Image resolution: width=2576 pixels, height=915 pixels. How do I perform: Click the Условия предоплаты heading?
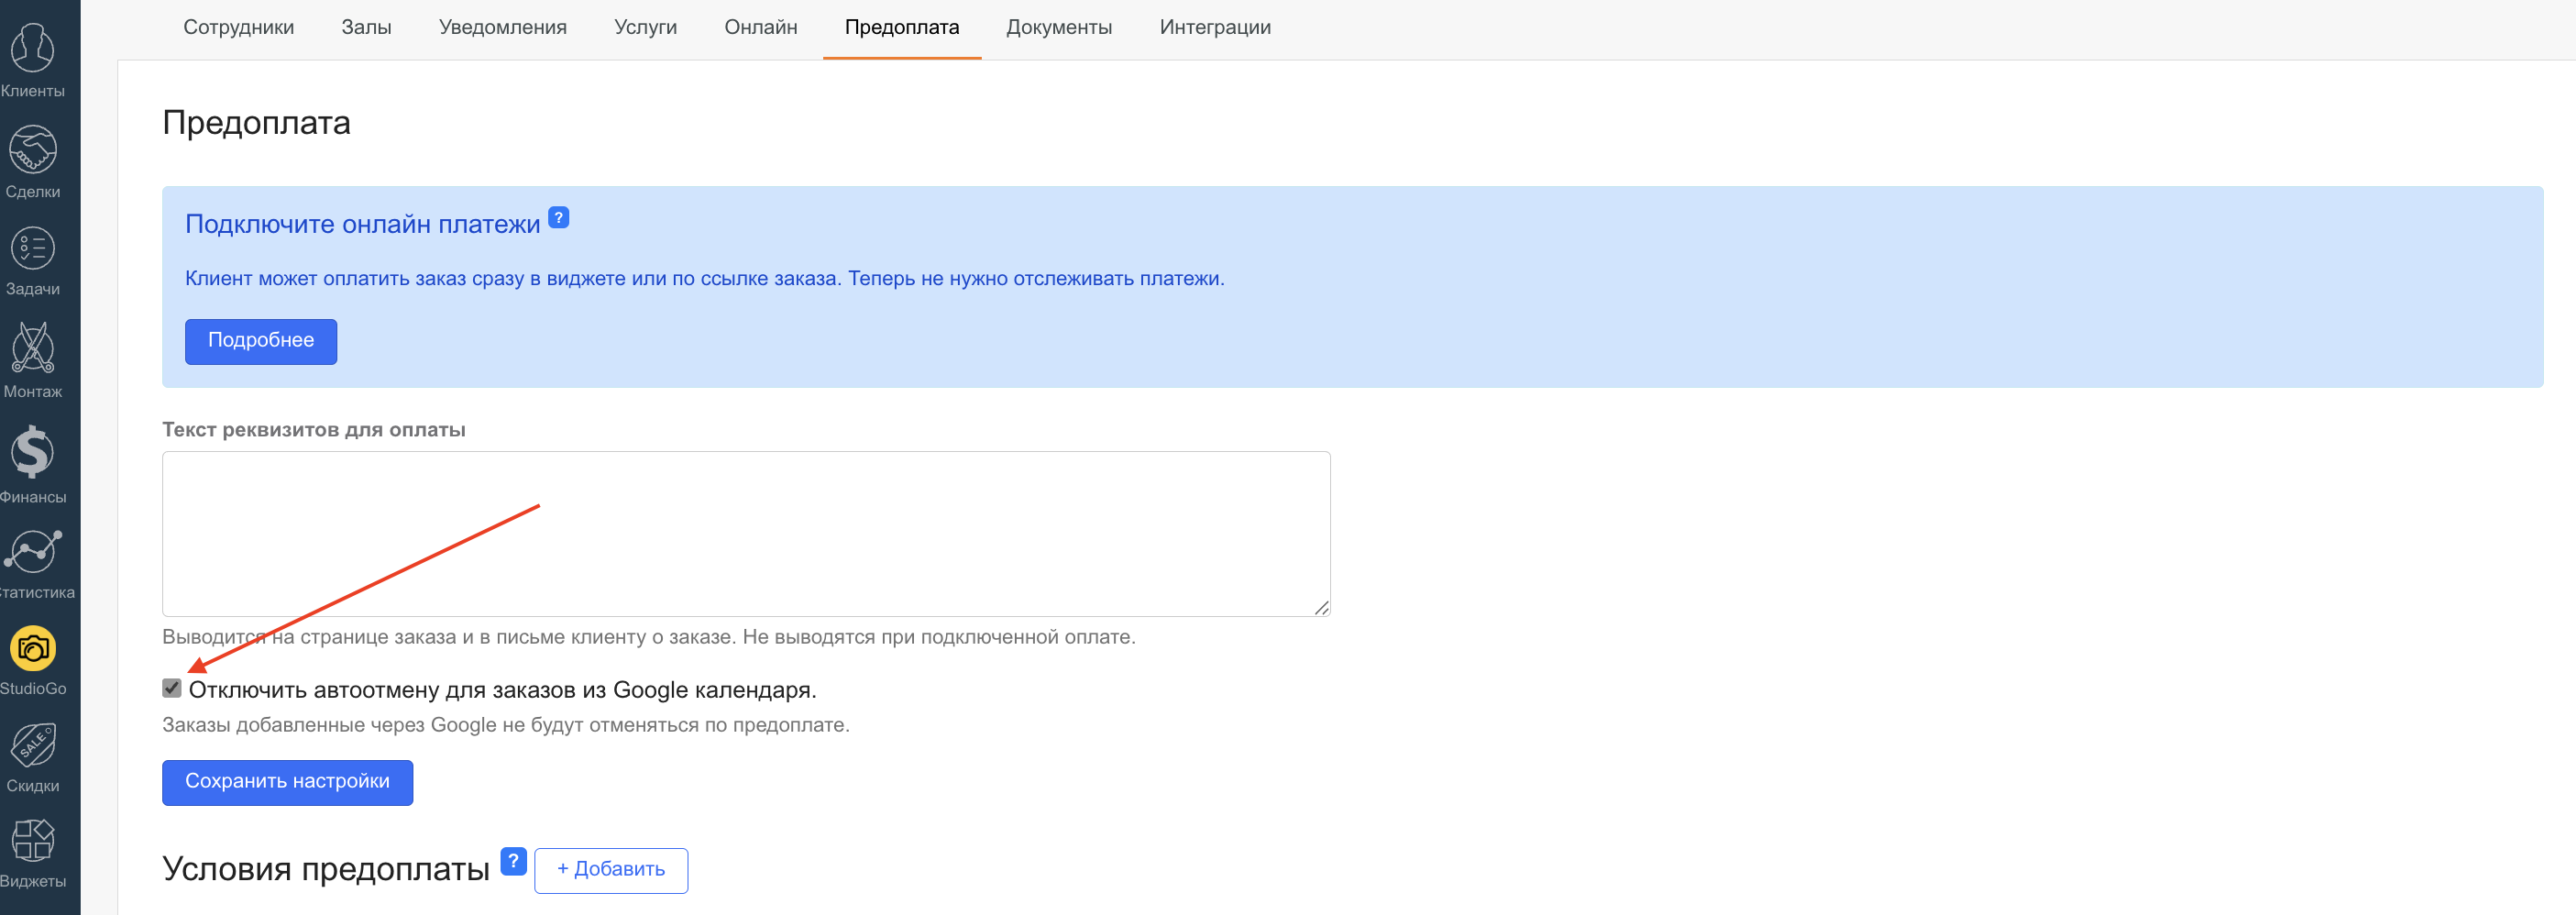pos(326,869)
